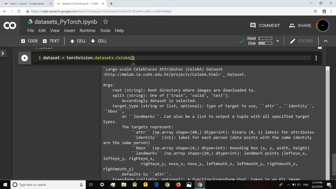
Task: Move cell down with the down-arrow CELL button
Action: (99, 41)
